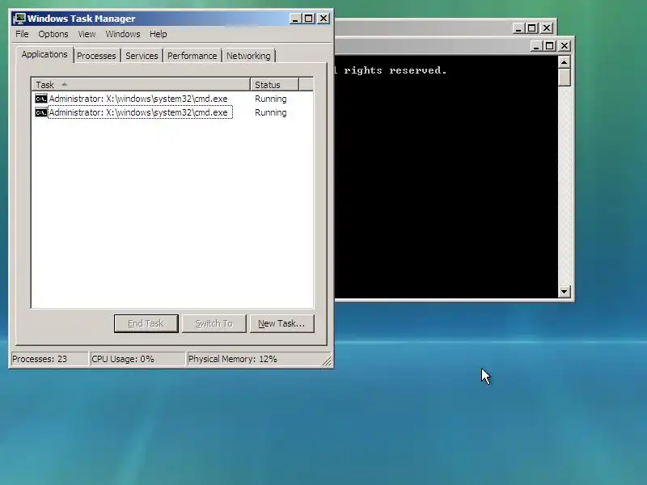The image size is (647, 485).
Task: Select second Administrator cmd.exe task
Action: coord(140,112)
